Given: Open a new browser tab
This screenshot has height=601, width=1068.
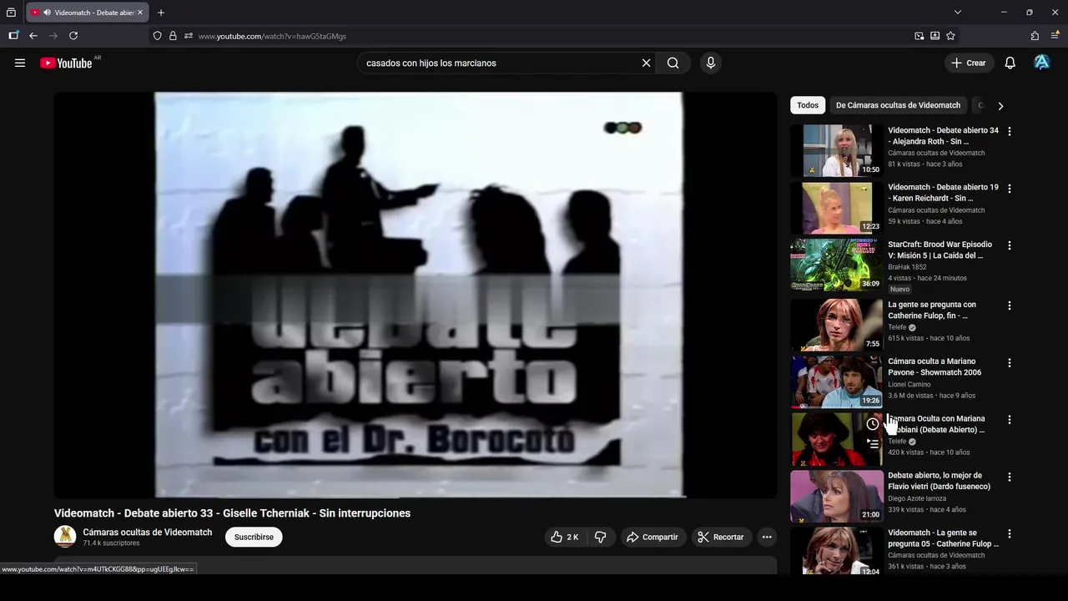Looking at the screenshot, I should click(x=161, y=13).
